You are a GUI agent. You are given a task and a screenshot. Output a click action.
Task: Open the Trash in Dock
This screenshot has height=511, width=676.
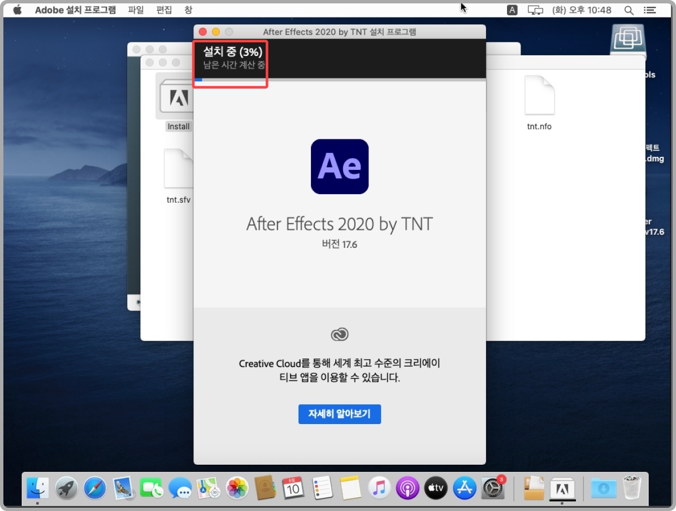tap(632, 488)
